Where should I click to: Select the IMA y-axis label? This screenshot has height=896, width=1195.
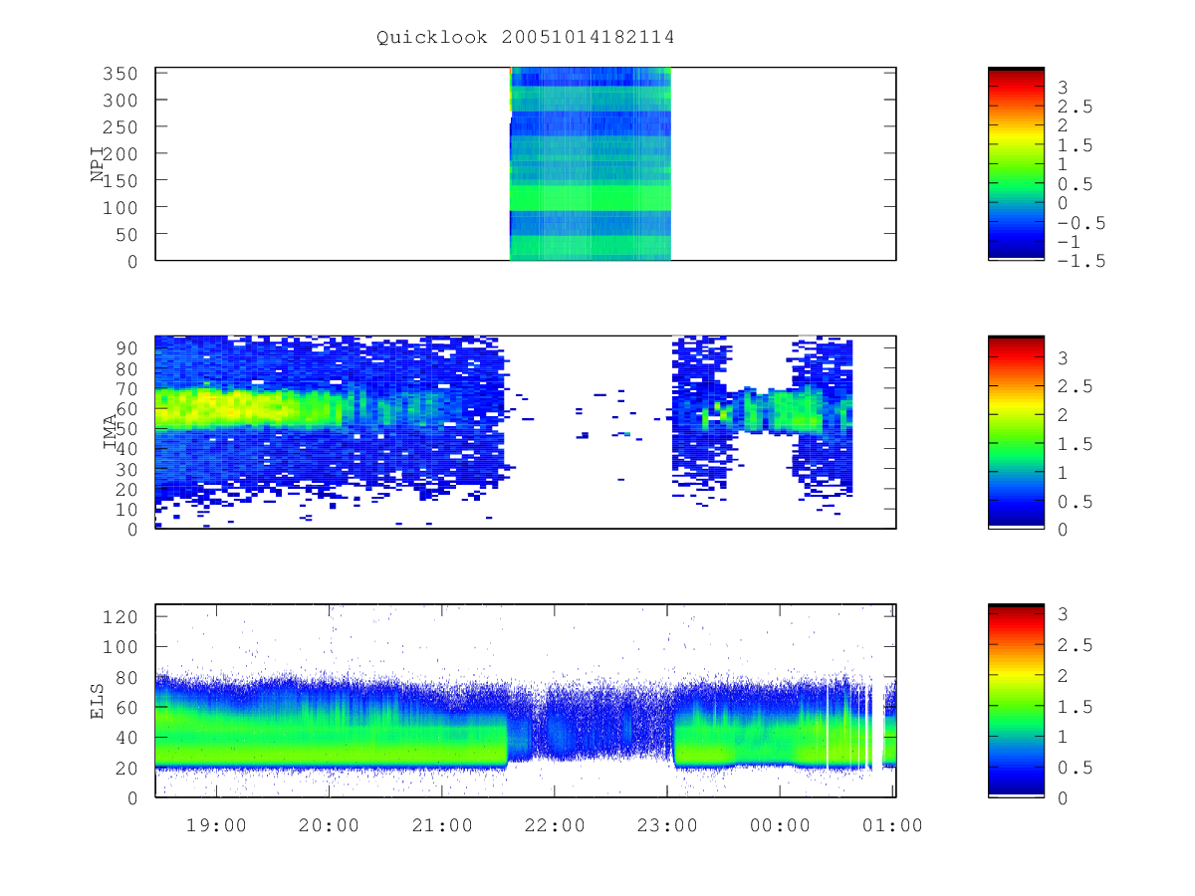(111, 431)
